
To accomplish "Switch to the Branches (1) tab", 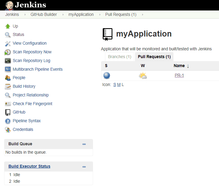I will pyautogui.click(x=119, y=57).
